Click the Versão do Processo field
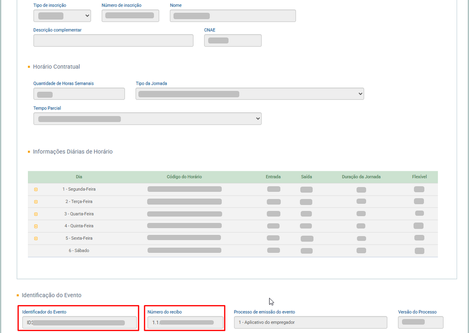This screenshot has width=469, height=333. [420, 322]
